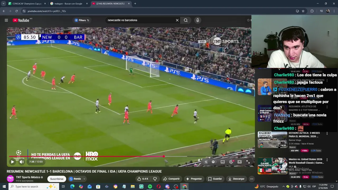Open the tab search dropdown arrow
This screenshot has height=190, width=338.
pos(3,3)
